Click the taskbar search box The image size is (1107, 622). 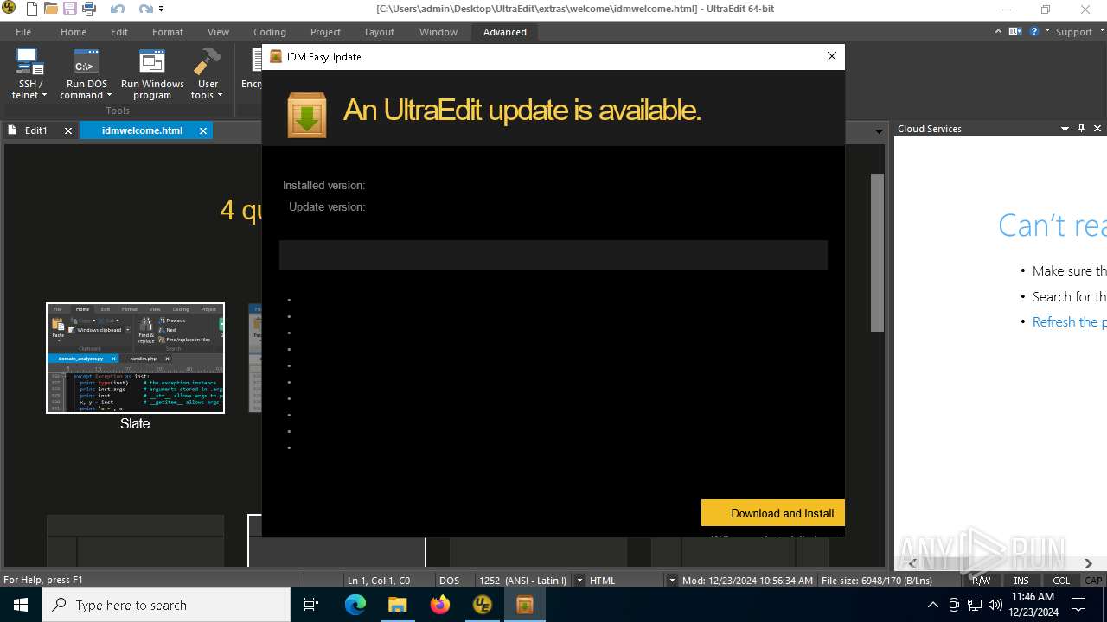(166, 605)
